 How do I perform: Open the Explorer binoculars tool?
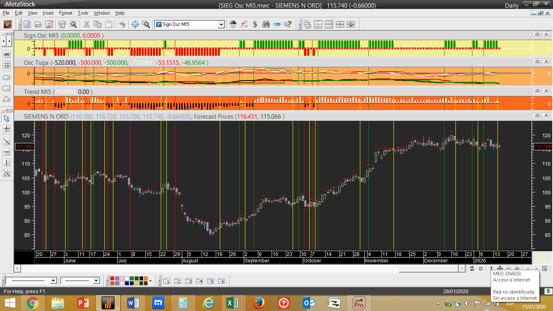(x=266, y=24)
